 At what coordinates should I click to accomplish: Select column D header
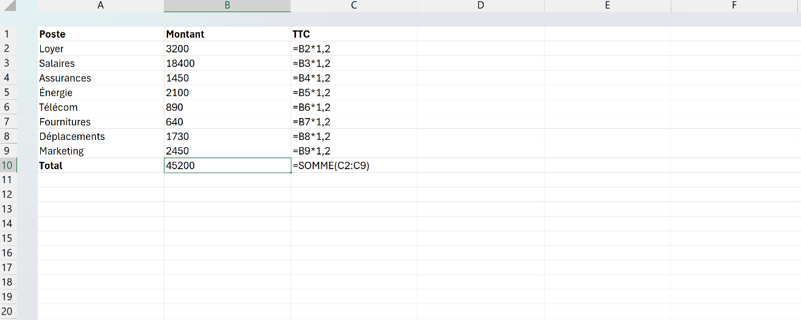(481, 6)
